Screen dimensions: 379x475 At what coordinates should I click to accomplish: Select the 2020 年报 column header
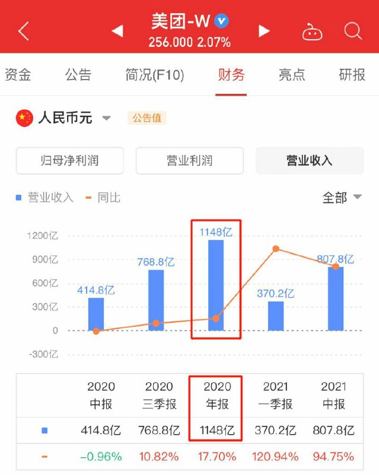click(217, 395)
